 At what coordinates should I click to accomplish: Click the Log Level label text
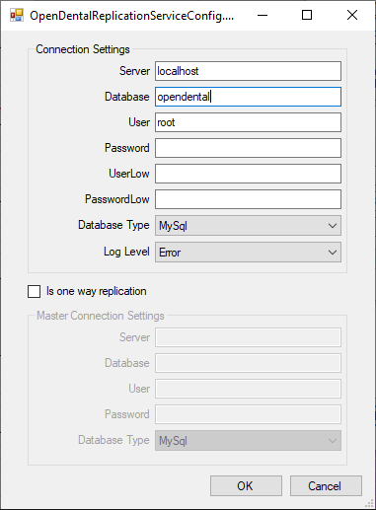click(126, 252)
